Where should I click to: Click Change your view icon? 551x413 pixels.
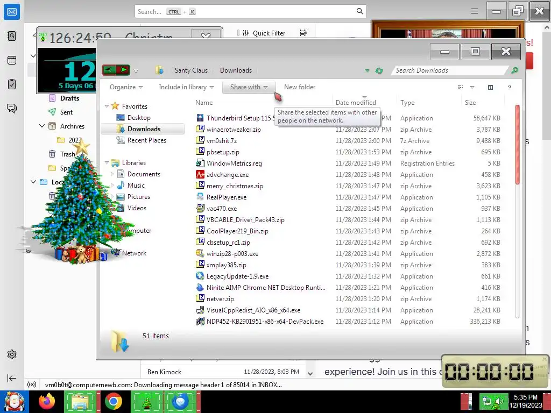461,87
